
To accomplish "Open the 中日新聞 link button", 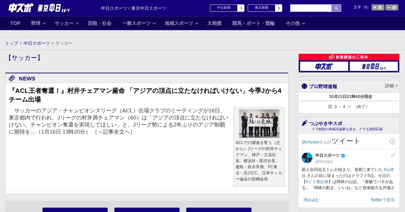I will click(x=224, y=8).
